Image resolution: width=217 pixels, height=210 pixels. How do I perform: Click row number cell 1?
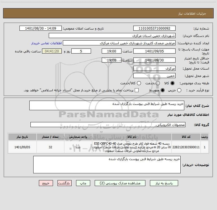pyautogui.click(x=205, y=147)
